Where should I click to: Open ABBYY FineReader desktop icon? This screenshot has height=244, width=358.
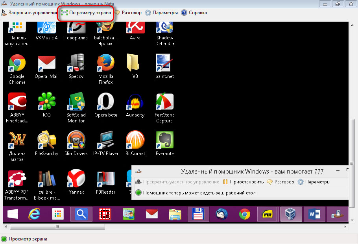(x=17, y=108)
